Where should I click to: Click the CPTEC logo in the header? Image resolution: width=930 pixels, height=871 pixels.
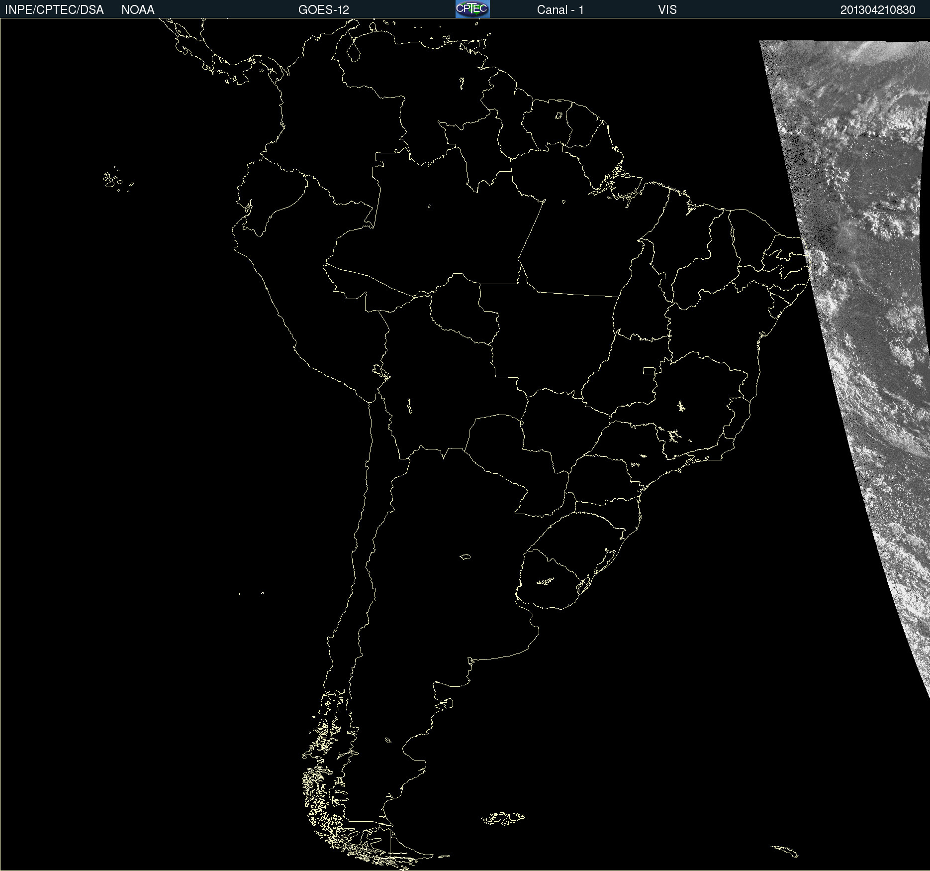point(472,9)
